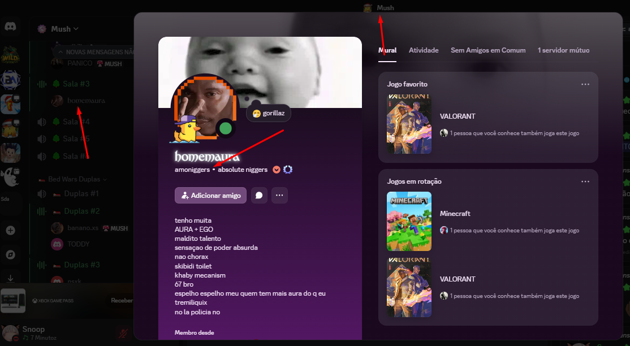Click the Mush server icon in title bar
Image resolution: width=630 pixels, height=346 pixels.
click(368, 8)
